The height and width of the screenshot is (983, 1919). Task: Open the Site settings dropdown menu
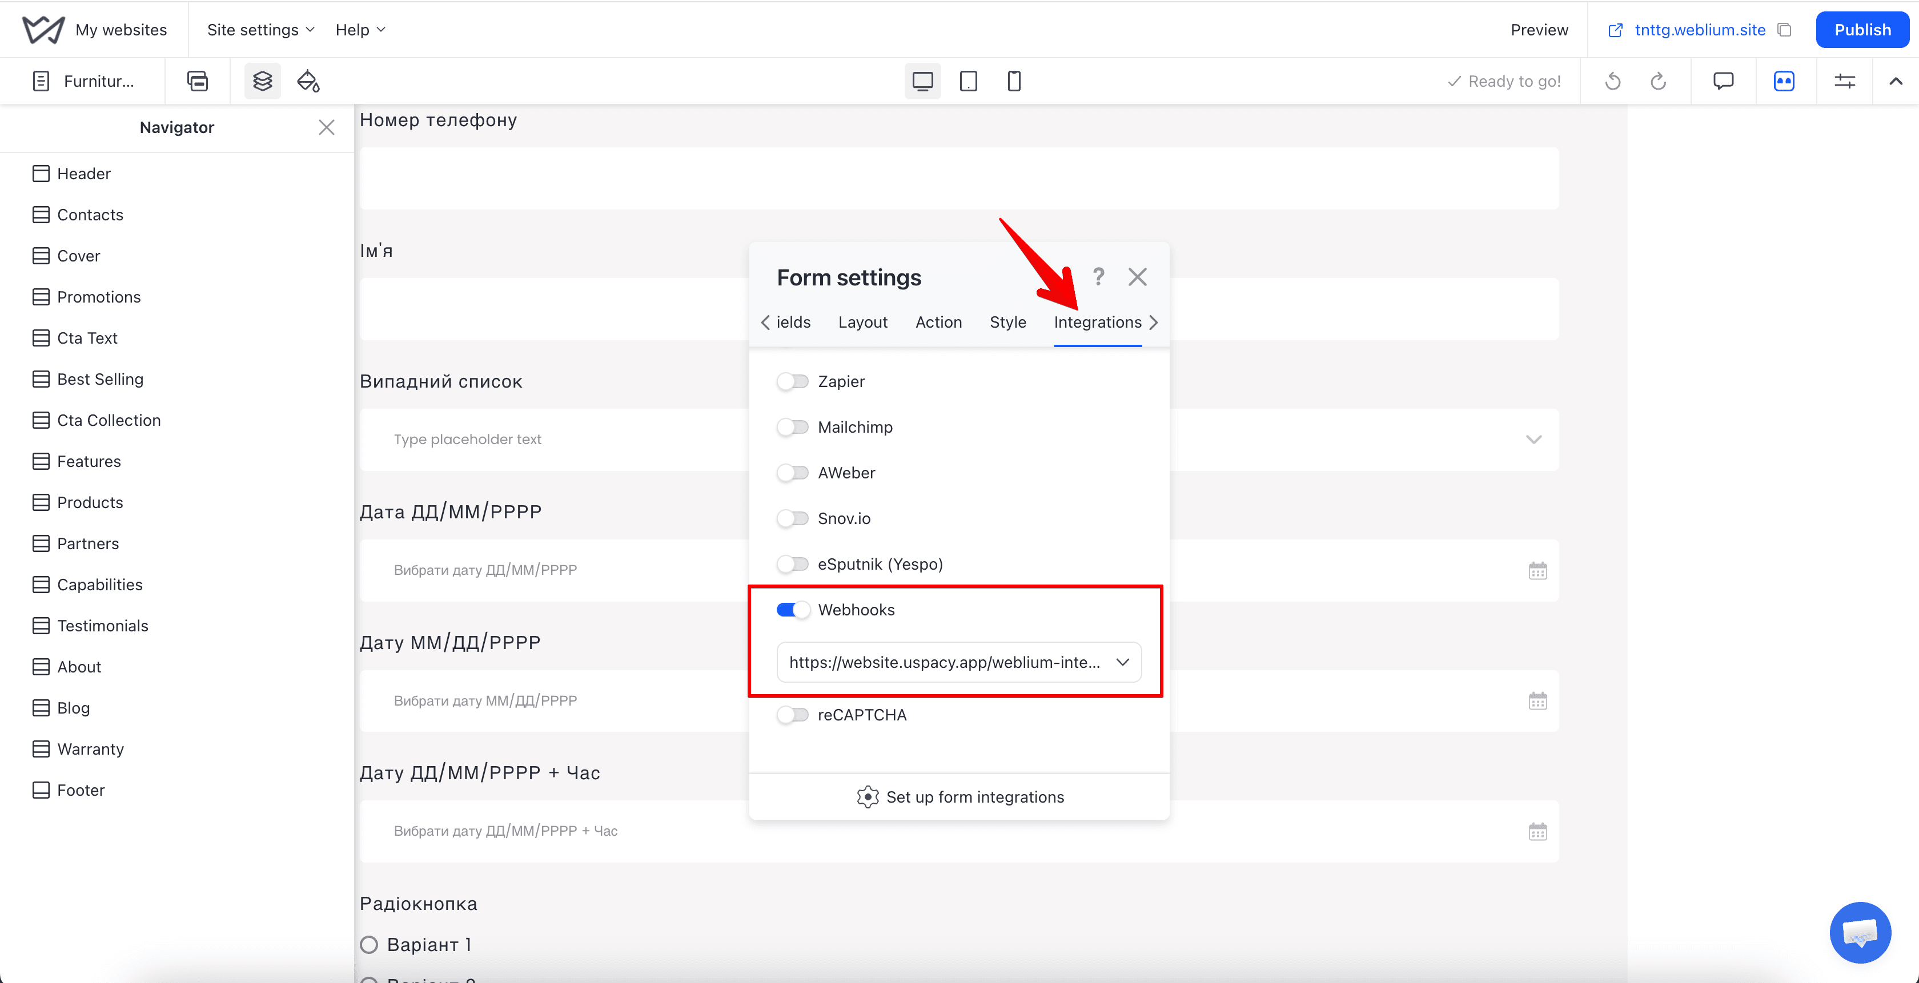pos(261,30)
